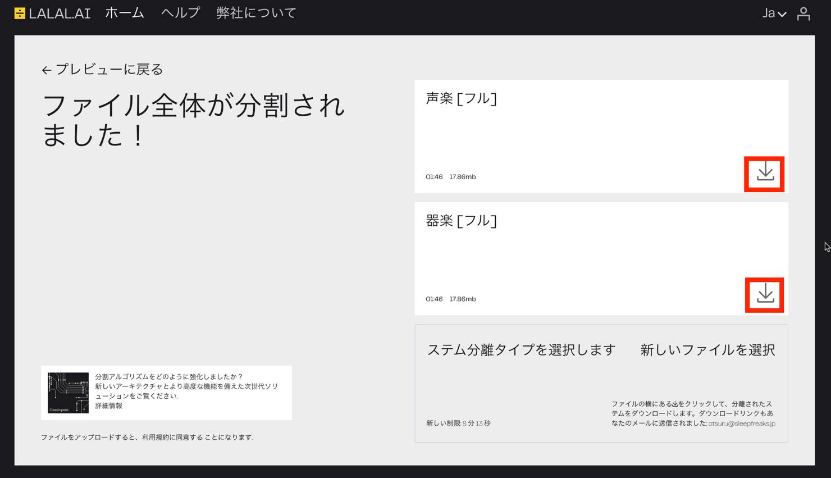Click ステム分離タイプを選択します

coord(522,350)
